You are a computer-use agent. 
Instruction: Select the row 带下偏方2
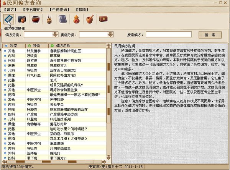pos(54,158)
